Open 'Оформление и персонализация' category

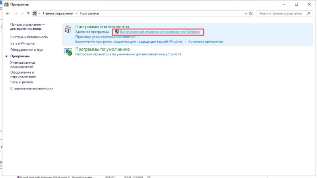point(23,74)
